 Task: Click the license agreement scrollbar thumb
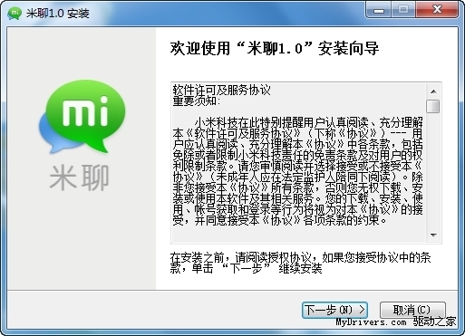click(433, 106)
